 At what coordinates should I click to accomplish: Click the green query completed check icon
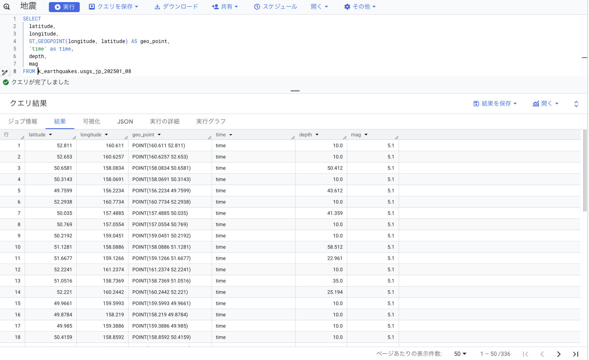6,82
